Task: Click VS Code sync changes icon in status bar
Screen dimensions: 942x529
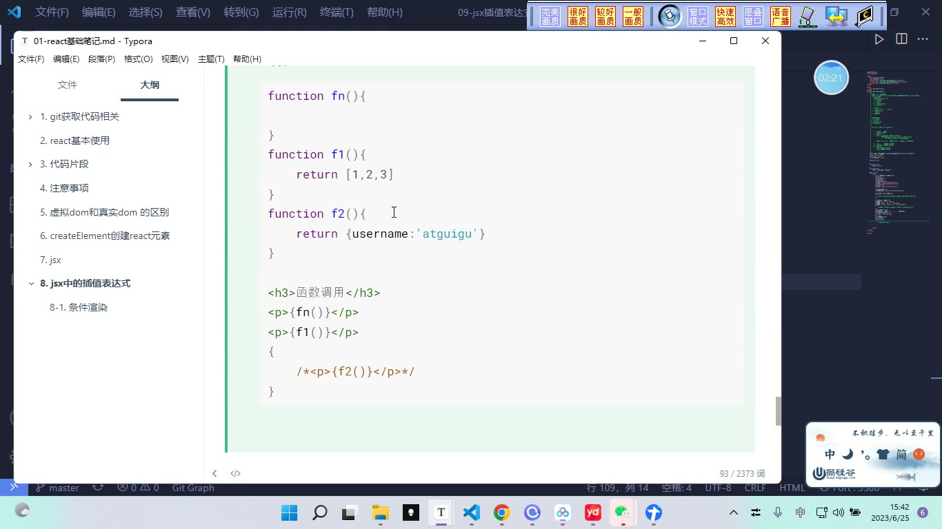Action: tap(98, 488)
